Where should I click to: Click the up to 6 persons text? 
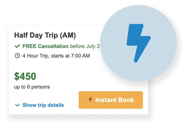tap(32, 87)
